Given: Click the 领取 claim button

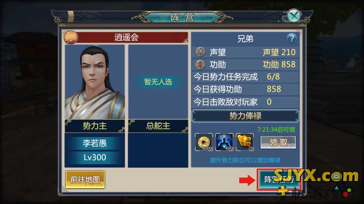Looking at the screenshot, I should click(x=278, y=142).
